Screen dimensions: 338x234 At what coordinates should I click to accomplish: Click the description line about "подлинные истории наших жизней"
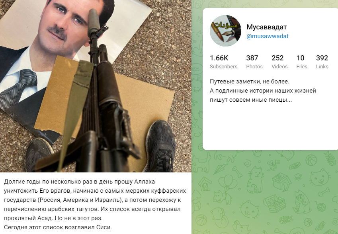point(263,91)
